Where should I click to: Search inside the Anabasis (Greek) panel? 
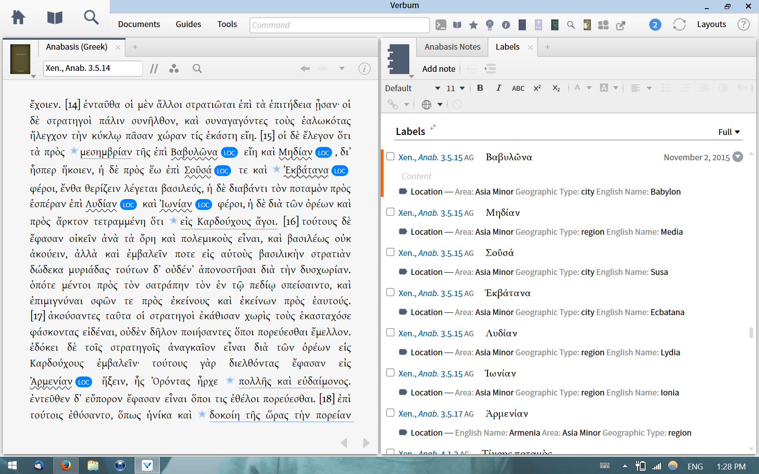(197, 69)
